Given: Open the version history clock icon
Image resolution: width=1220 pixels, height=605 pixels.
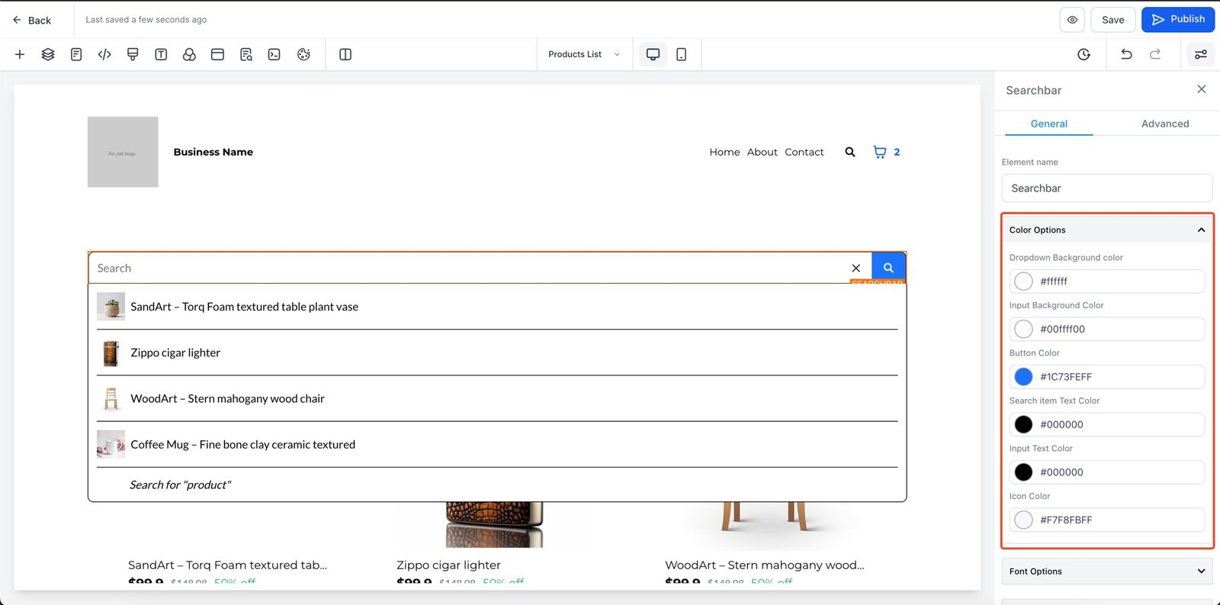Looking at the screenshot, I should 1084,54.
